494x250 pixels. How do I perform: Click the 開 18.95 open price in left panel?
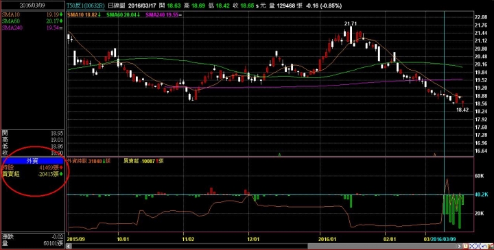coord(32,133)
